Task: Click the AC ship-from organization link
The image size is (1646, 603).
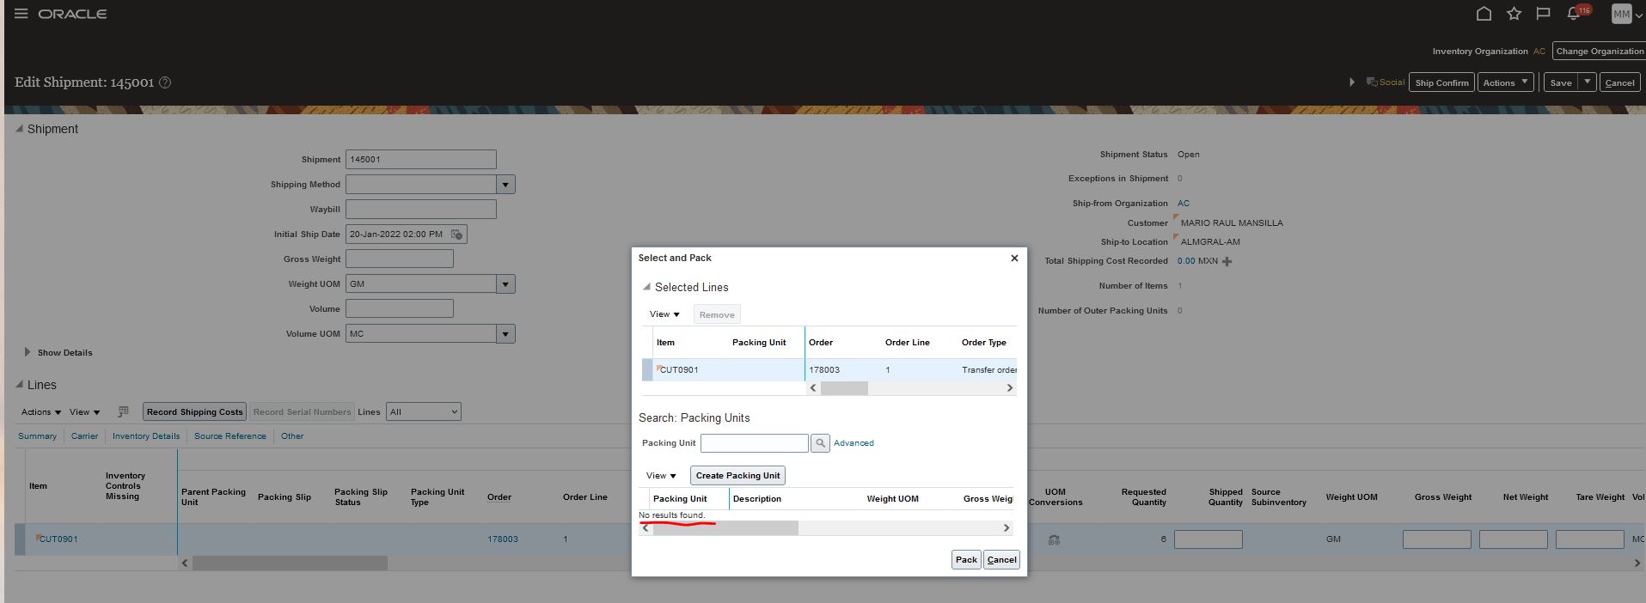Action: (x=1183, y=203)
